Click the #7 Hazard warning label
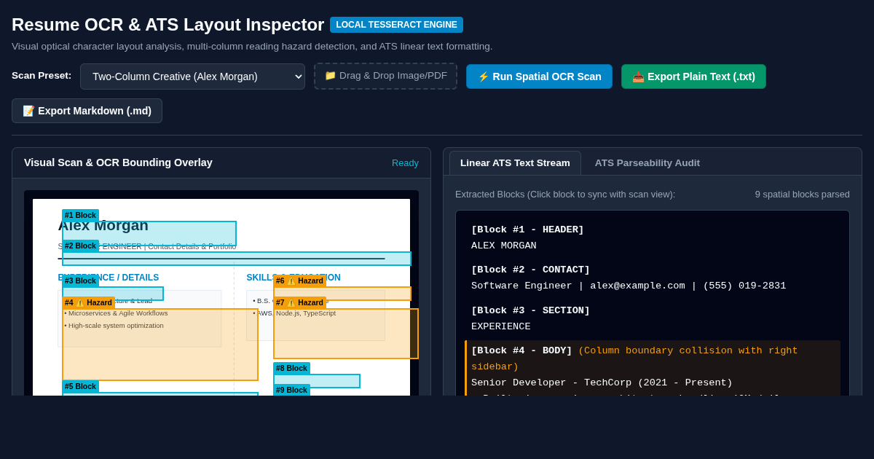 [299, 303]
